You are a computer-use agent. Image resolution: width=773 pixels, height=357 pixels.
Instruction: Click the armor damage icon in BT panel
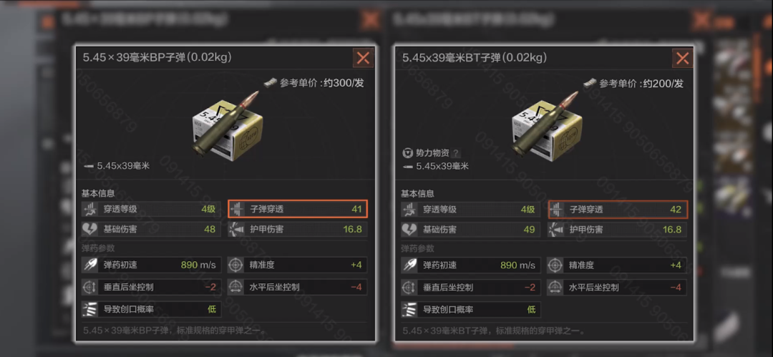(x=555, y=229)
